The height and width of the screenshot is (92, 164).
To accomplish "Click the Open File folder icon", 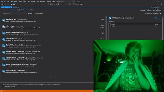I will 11,4.
